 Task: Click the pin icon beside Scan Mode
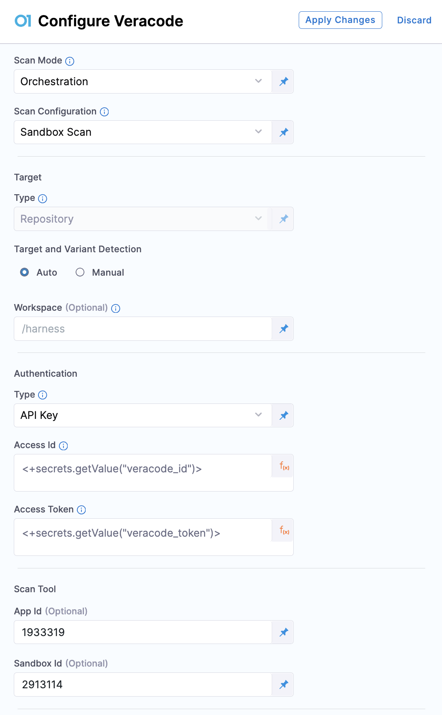click(284, 81)
